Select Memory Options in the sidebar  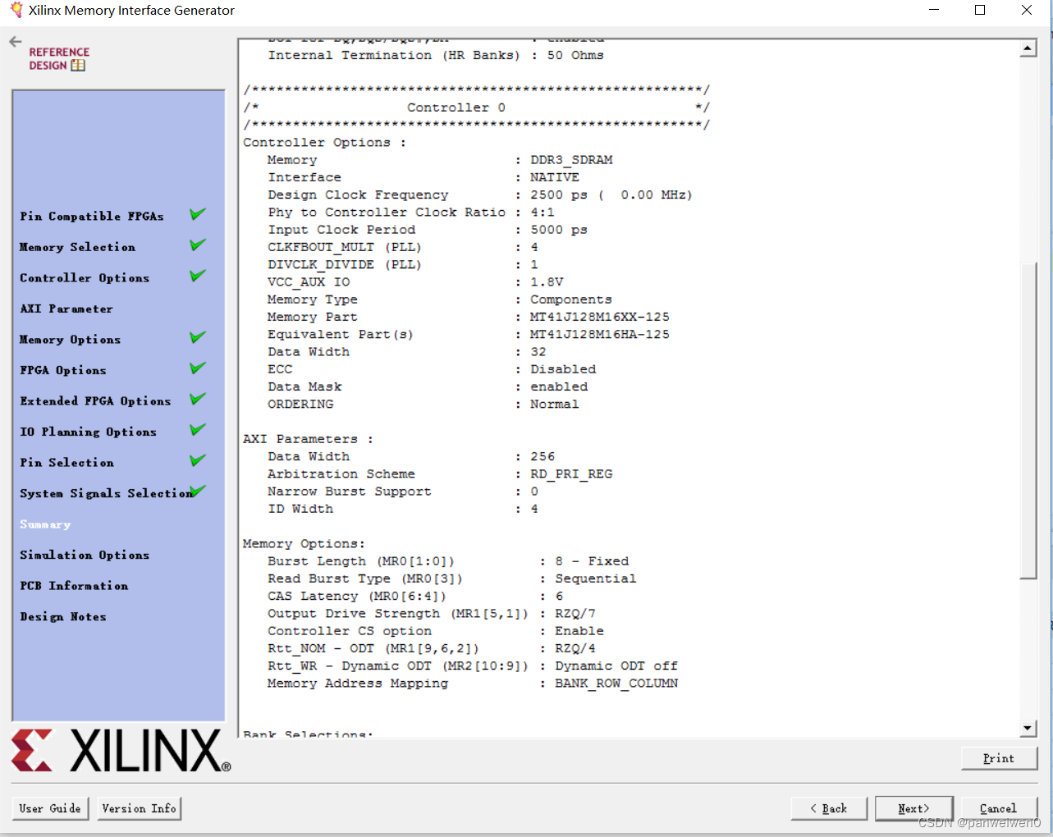71,340
